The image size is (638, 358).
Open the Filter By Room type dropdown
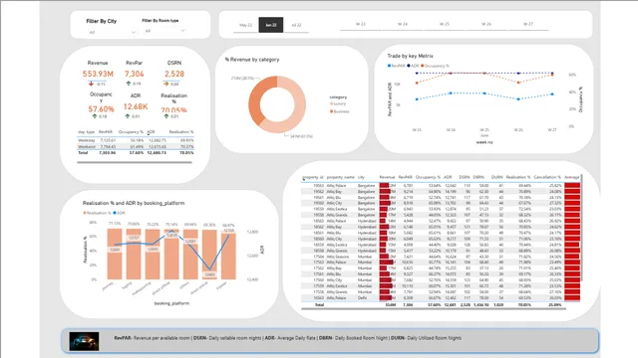(165, 31)
